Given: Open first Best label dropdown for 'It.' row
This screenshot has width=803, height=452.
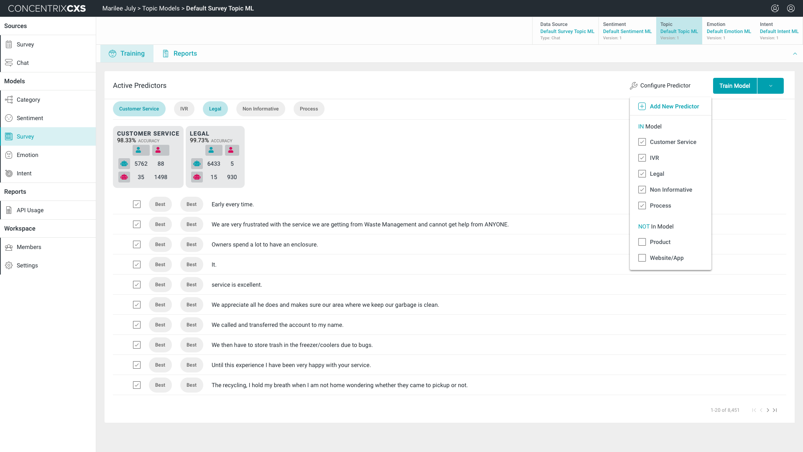Looking at the screenshot, I should (160, 265).
